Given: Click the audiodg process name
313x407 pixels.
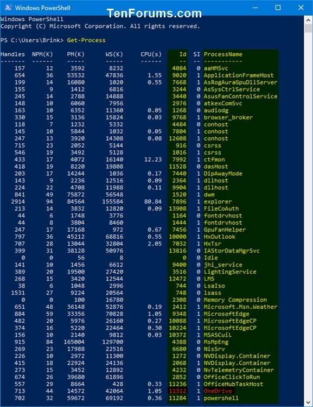Looking at the screenshot, I should (216, 110).
